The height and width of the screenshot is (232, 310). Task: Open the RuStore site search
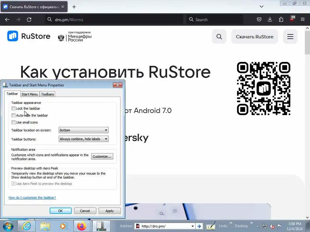point(219,37)
